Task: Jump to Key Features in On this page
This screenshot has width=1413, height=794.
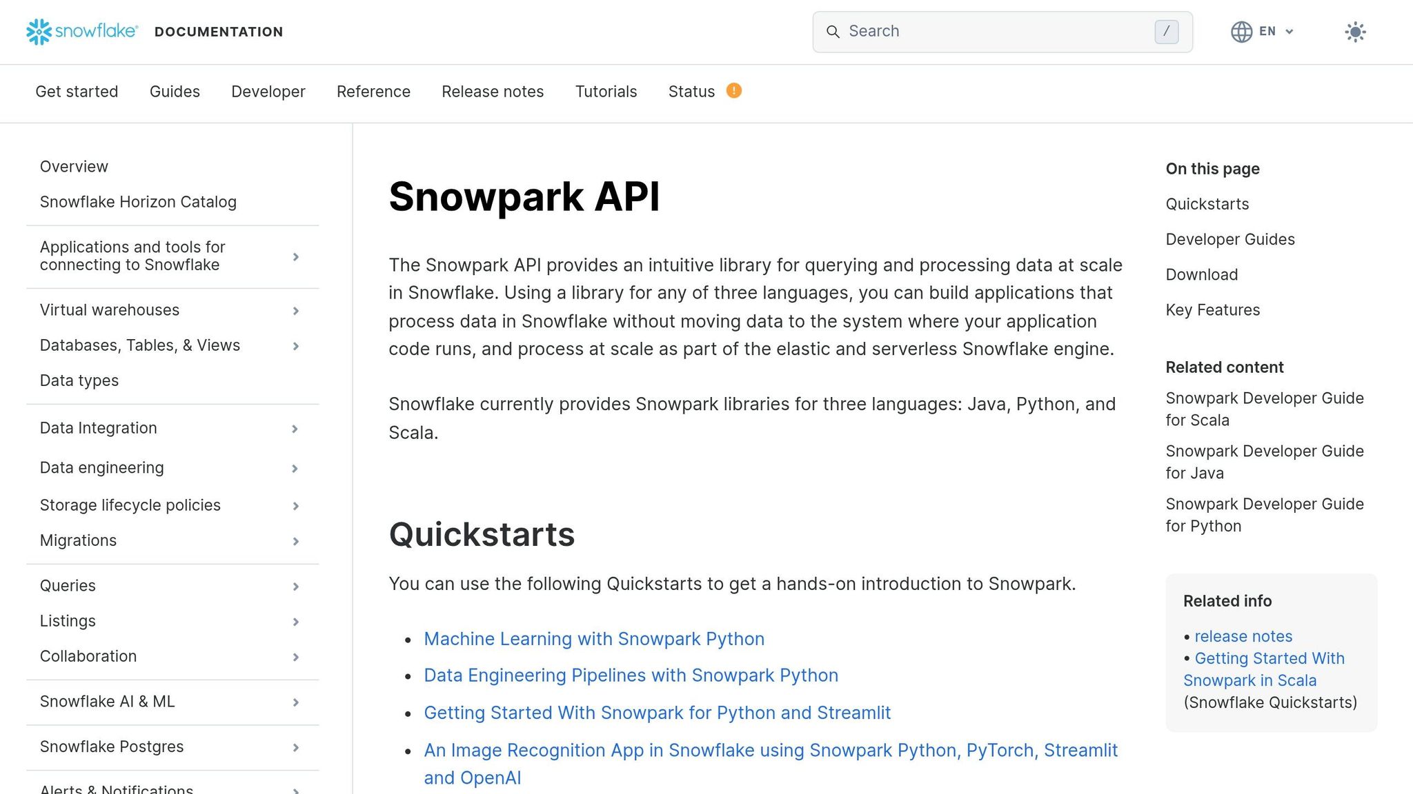Action: pos(1213,310)
